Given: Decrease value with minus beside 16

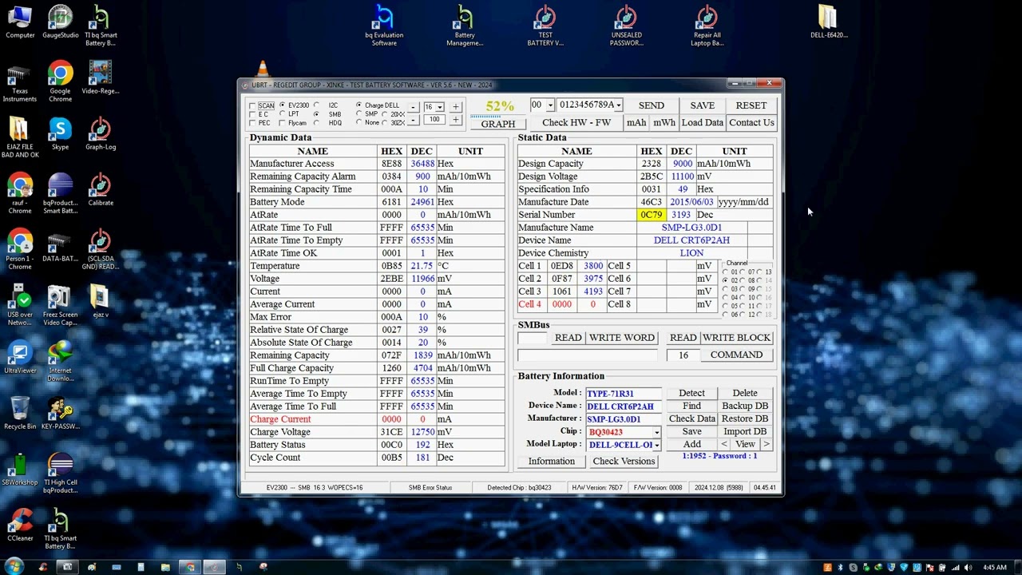Looking at the screenshot, I should [x=413, y=107].
